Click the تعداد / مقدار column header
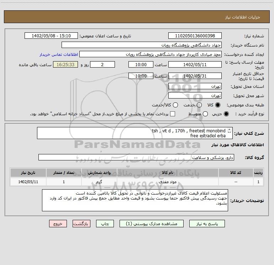The height and width of the screenshot is (265, 274). point(64,173)
